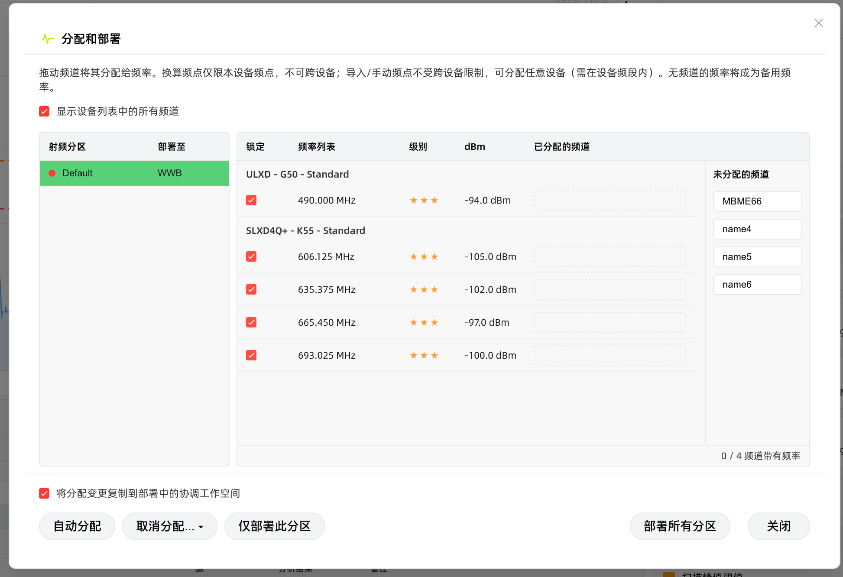
Task: Click the WWB deploy target cell
Action: coord(170,173)
